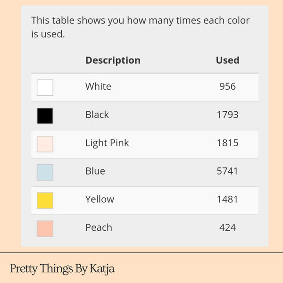Select the Peach color swatch
The height and width of the screenshot is (283, 283).
pyautogui.click(x=45, y=229)
